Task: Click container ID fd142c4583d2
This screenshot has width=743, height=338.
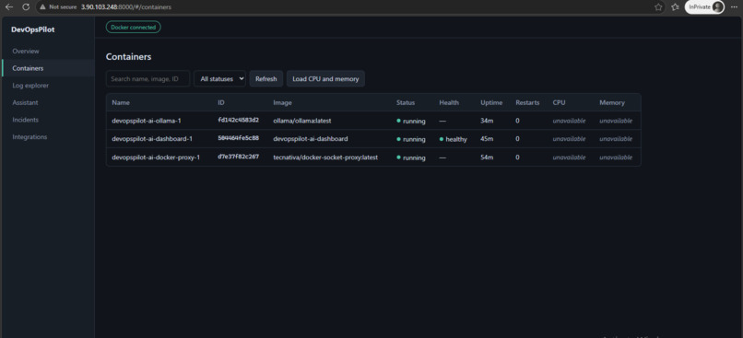Action: click(x=239, y=121)
